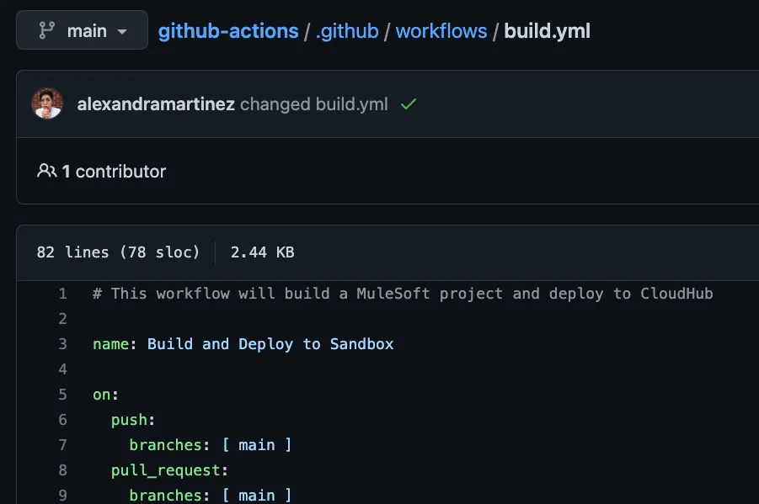This screenshot has width=759, height=504.
Task: Click 'branches: [ main ]' on line 9
Action: click(211, 496)
